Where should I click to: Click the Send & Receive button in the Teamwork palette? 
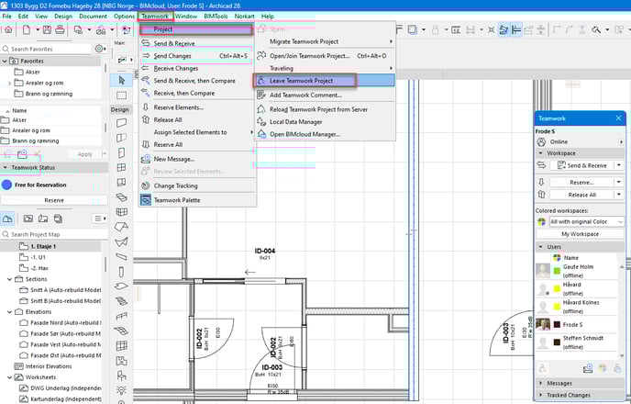tap(581, 165)
